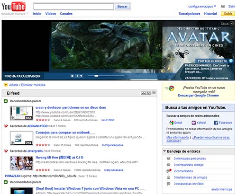Open '0 mensajes personales' in inbox
This screenshot has height=194, width=237.
point(190,159)
